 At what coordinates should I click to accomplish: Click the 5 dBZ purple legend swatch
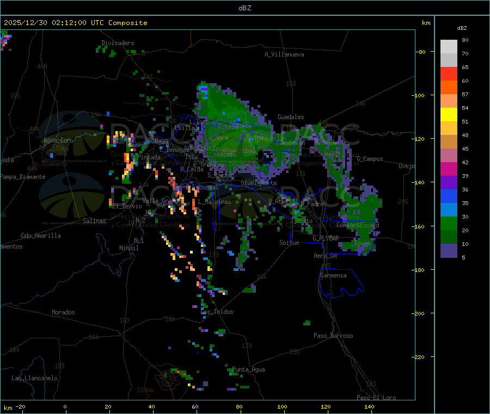(449, 251)
